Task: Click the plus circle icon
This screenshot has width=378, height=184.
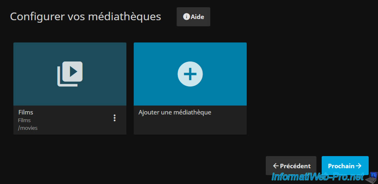Action: pyautogui.click(x=190, y=74)
